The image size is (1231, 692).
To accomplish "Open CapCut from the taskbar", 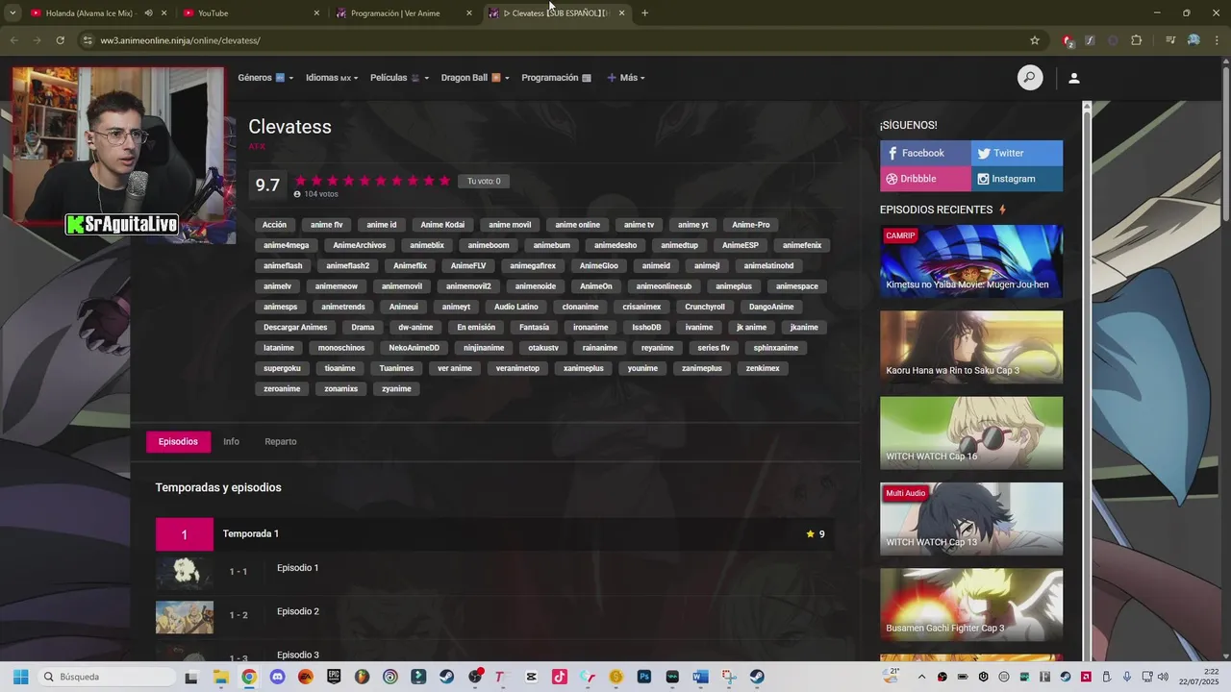I will click(531, 677).
